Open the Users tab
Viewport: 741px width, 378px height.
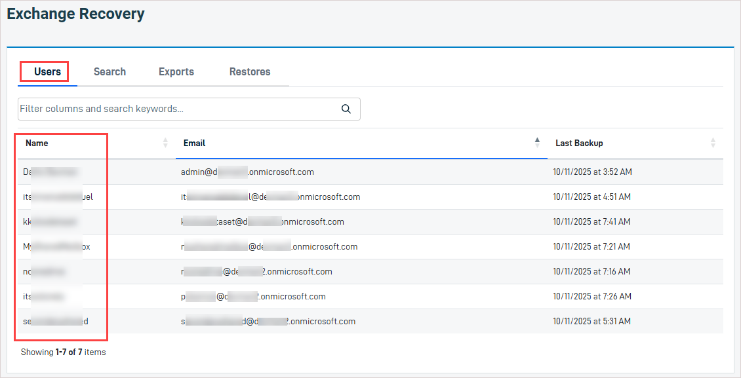coord(47,71)
